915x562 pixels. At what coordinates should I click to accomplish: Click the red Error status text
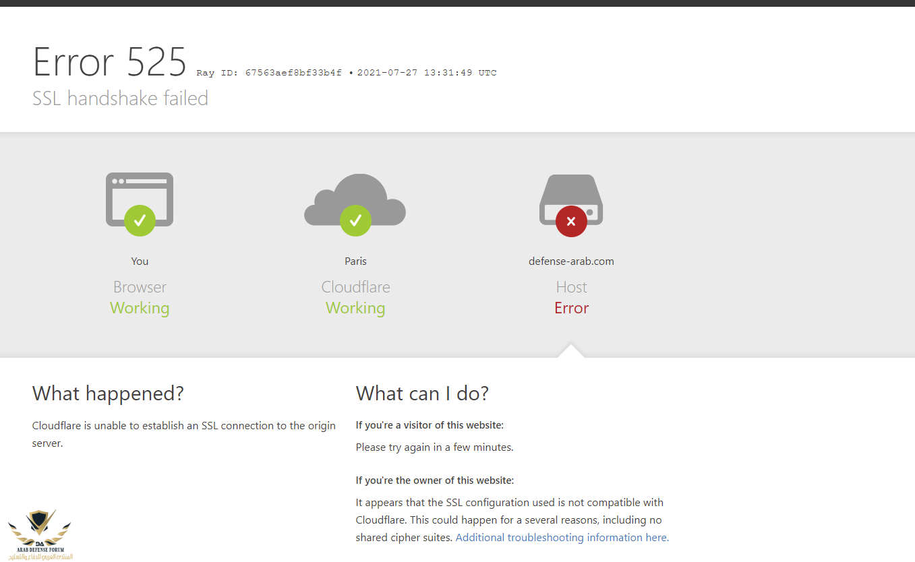(571, 308)
